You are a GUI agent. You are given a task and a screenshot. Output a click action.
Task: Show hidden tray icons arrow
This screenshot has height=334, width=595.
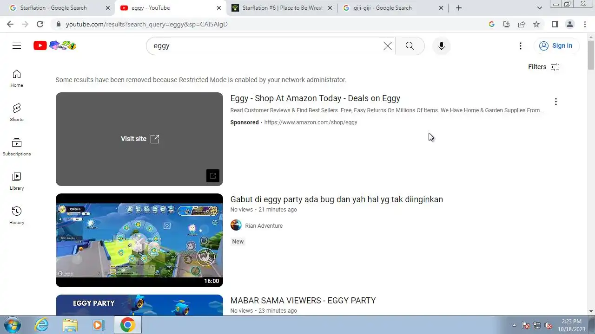pyautogui.click(x=514, y=325)
